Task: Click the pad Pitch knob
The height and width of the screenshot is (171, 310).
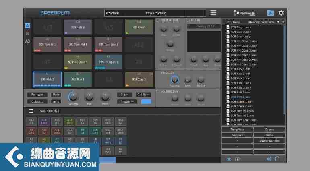Action: (105, 97)
